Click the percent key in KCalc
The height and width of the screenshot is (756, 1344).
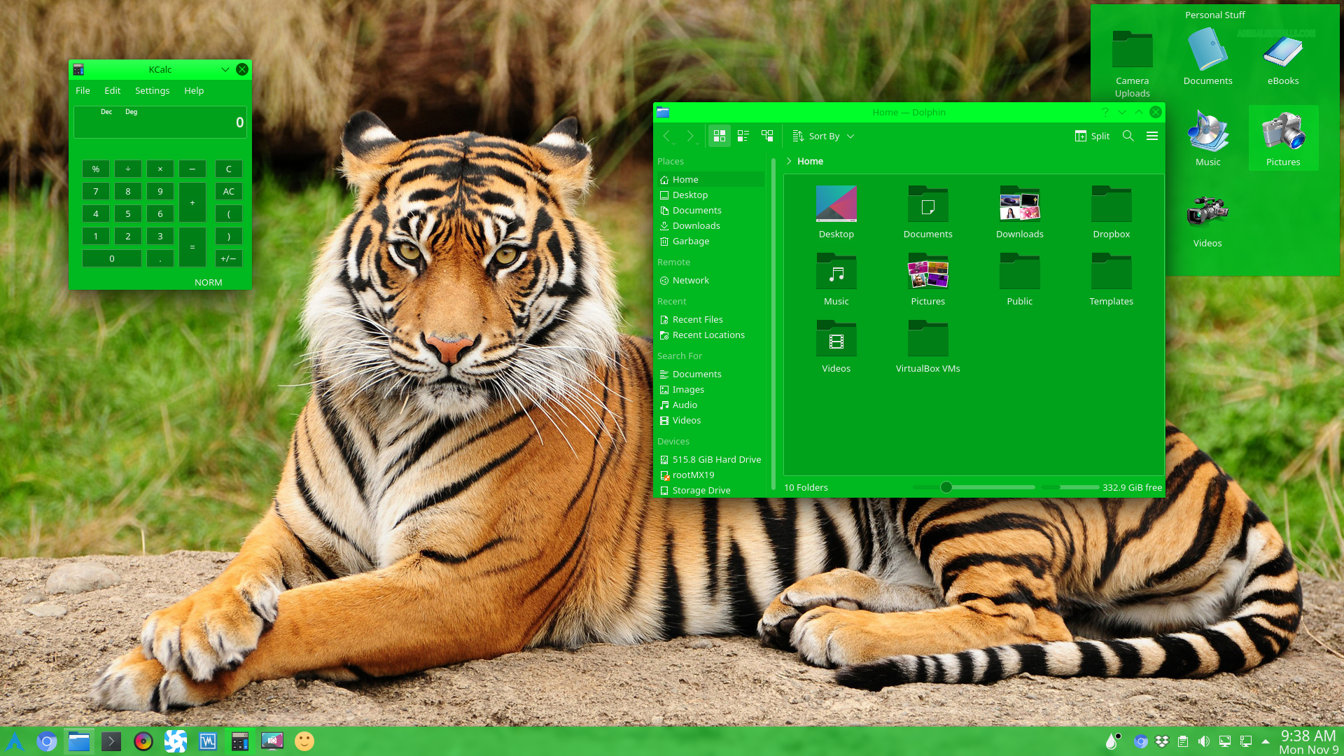point(96,169)
